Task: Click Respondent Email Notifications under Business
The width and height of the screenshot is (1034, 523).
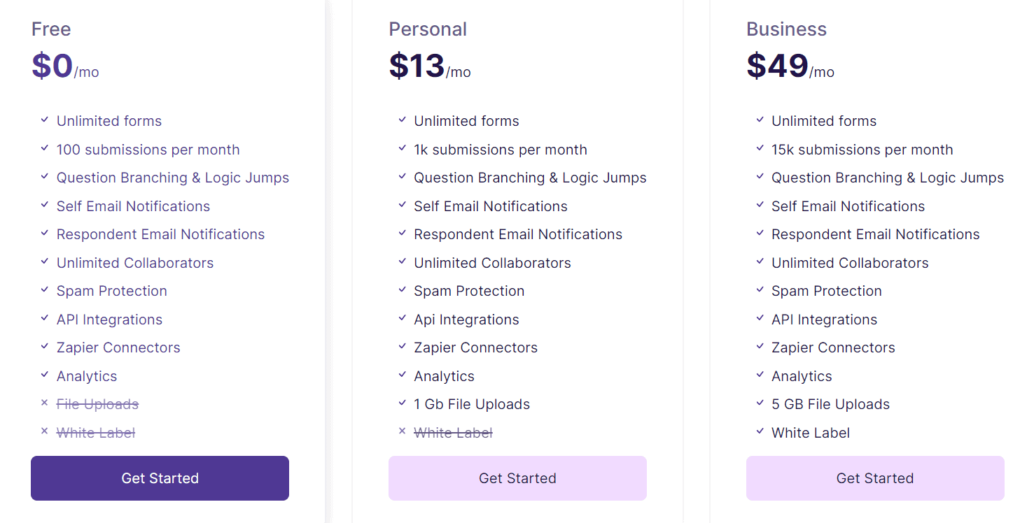Action: (x=876, y=234)
